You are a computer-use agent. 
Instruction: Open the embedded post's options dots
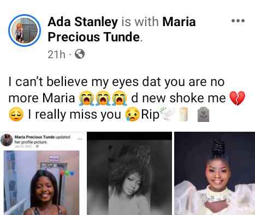(80, 139)
